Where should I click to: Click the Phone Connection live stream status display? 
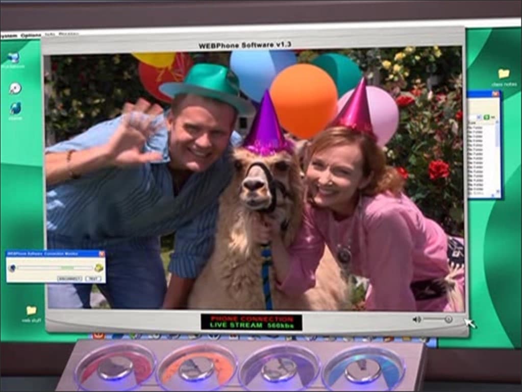[x=252, y=322]
